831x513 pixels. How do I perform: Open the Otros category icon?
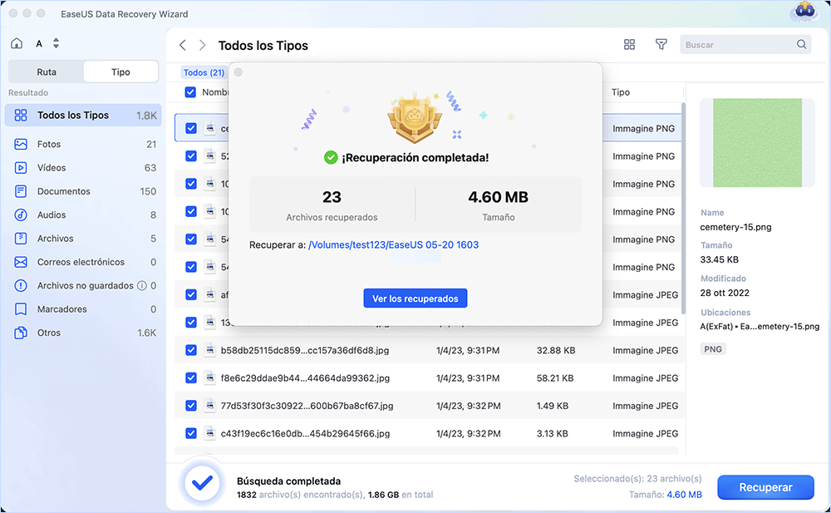click(x=21, y=333)
